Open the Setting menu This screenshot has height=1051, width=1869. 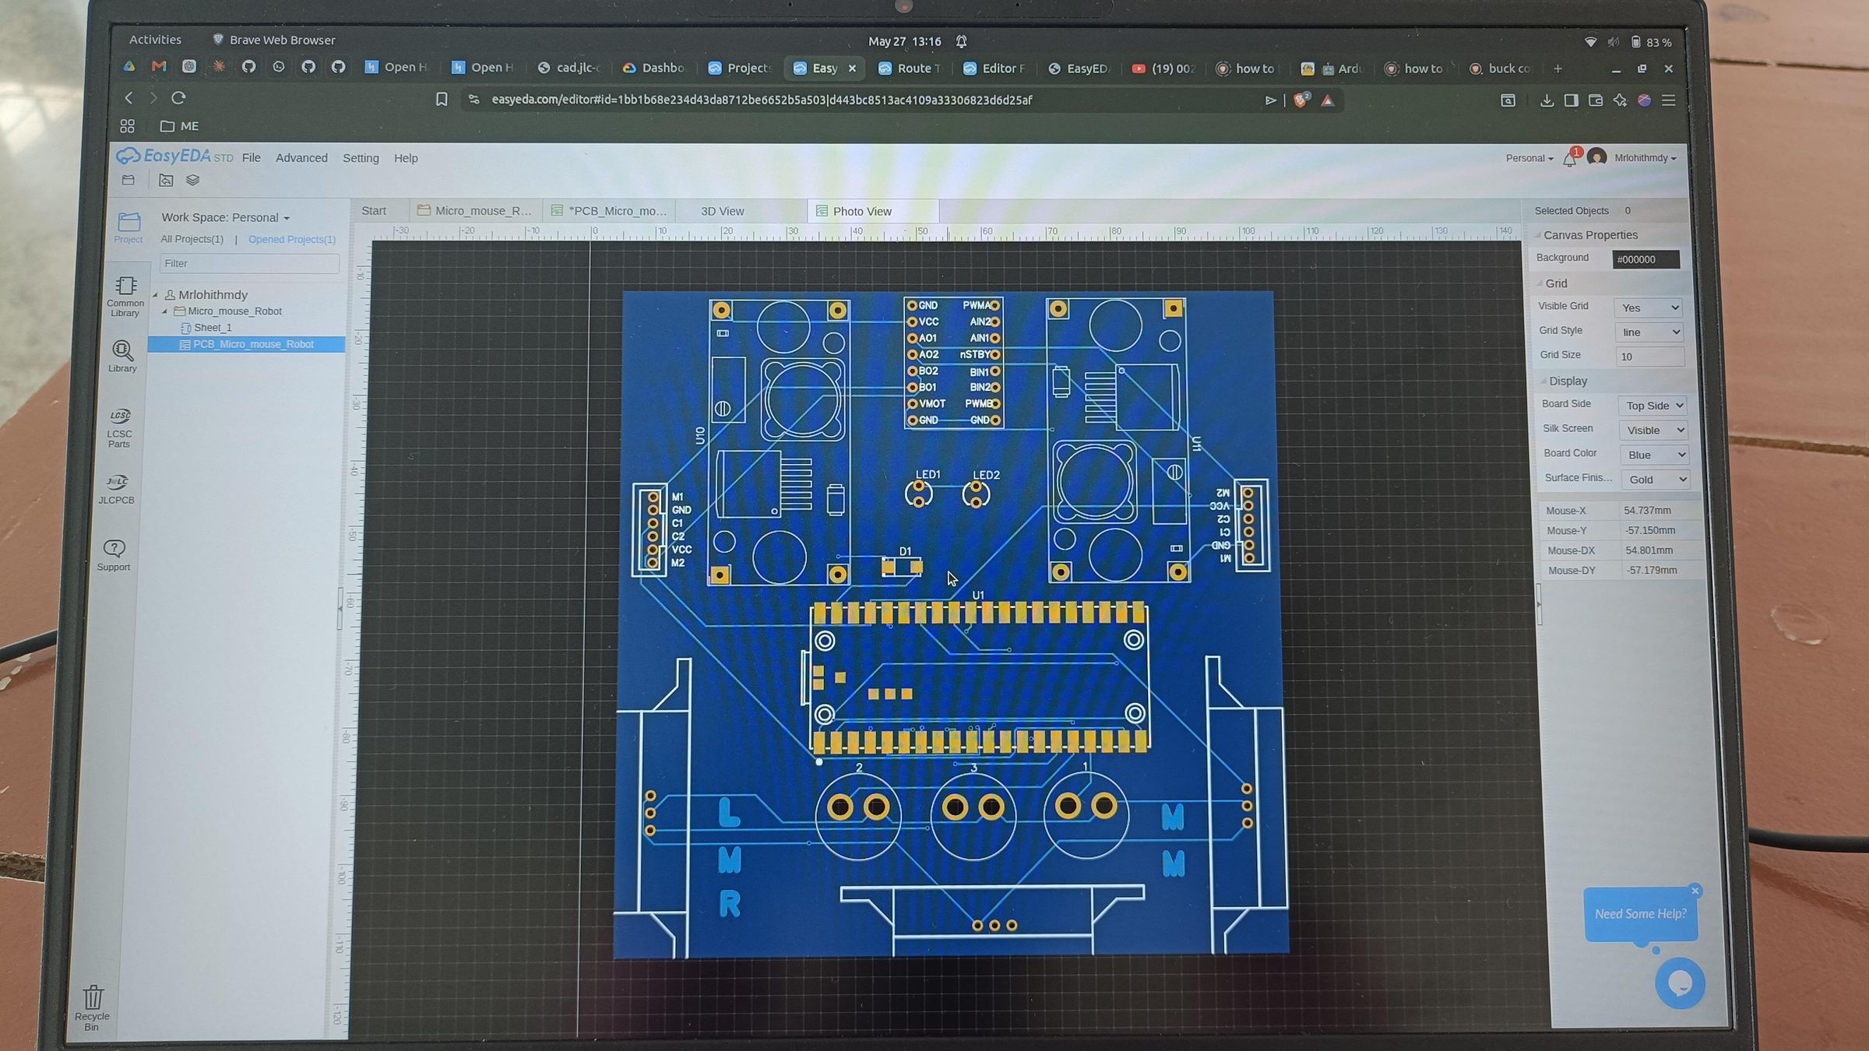click(x=361, y=158)
